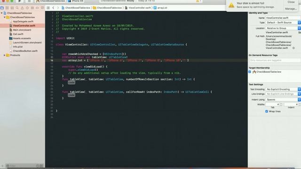Viewport: 301px width, 169px height.
Task: Click arrayList in jump bar
Action: point(160,8)
